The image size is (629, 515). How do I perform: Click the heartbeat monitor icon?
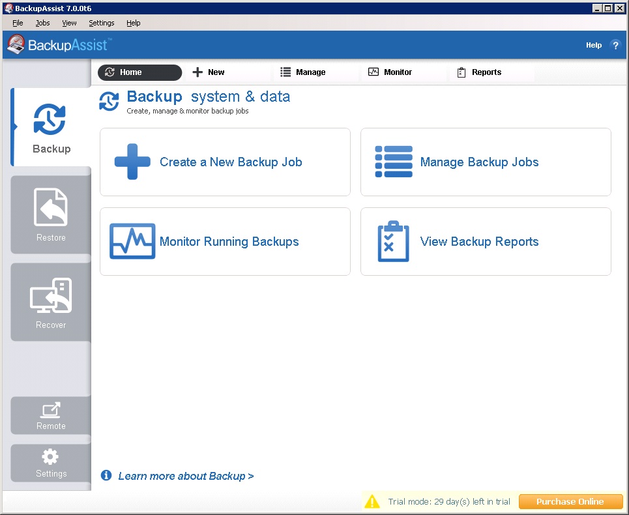[x=132, y=241]
